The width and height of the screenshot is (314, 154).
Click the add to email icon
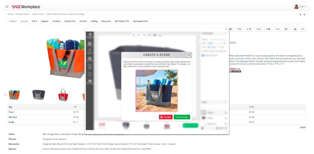[x=258, y=29]
